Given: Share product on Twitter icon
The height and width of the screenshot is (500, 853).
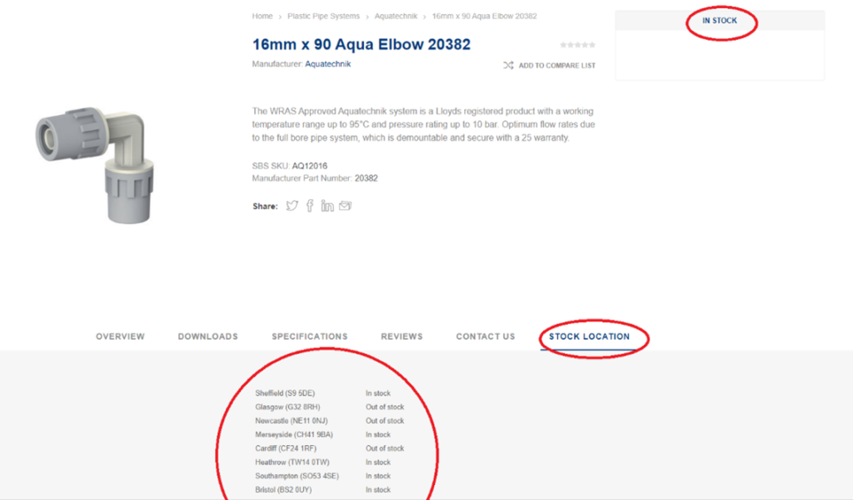Looking at the screenshot, I should click(292, 206).
